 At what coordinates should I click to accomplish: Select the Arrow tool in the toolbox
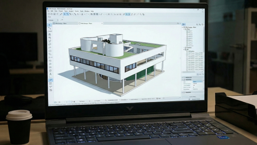tap(50, 25)
